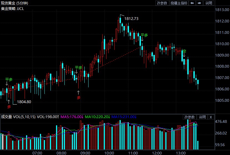Click the 12:00 time axis label

[157, 153]
